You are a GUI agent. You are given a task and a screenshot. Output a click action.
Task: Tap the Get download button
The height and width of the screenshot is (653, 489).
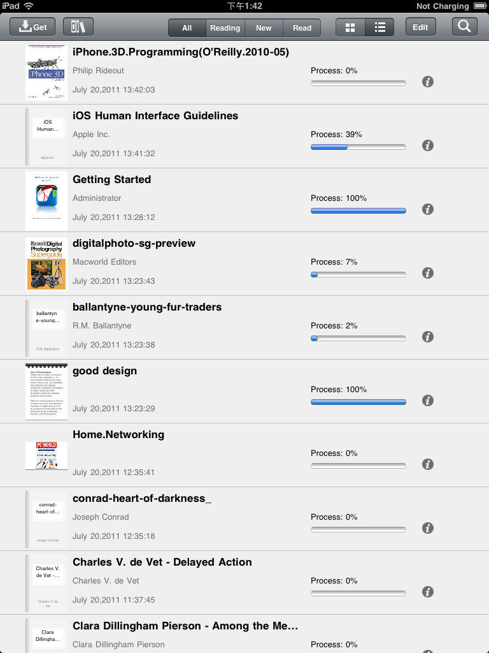[x=32, y=27]
